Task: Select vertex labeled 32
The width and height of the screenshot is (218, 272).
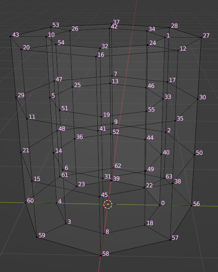Action: coord(100,48)
